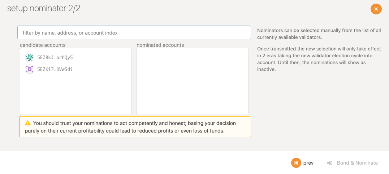389x174 pixels.
Task: Click inside the empty nominated accounts box
Action: click(x=192, y=81)
